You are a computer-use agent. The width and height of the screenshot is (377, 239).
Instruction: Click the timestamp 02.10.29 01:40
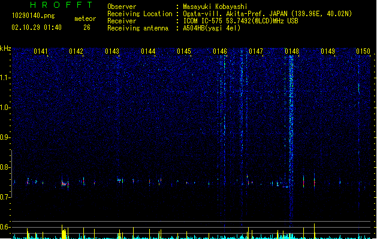(x=37, y=27)
